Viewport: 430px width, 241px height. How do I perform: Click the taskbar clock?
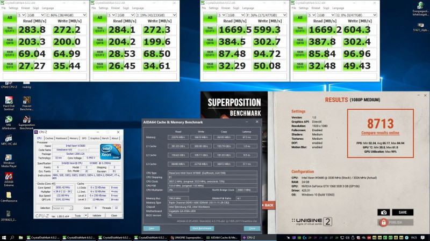pyautogui.click(x=414, y=238)
